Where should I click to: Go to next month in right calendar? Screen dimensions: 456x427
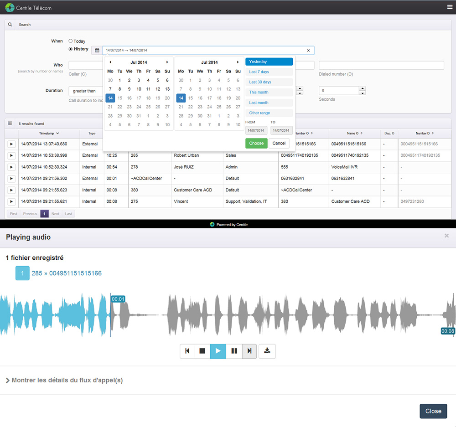[238, 62]
